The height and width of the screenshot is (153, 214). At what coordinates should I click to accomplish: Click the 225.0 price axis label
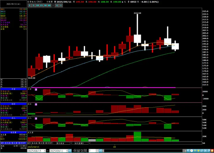pos(205,11)
